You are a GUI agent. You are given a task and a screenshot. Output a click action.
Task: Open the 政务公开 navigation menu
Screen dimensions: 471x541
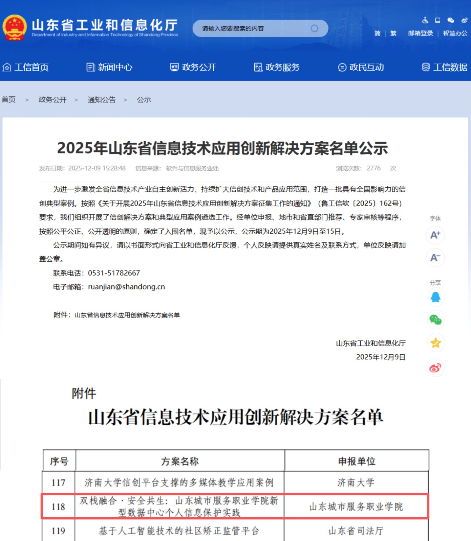coord(193,67)
